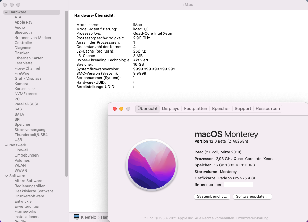308x222 pixels.
Task: Close the About This Mac window
Action: 115,109
